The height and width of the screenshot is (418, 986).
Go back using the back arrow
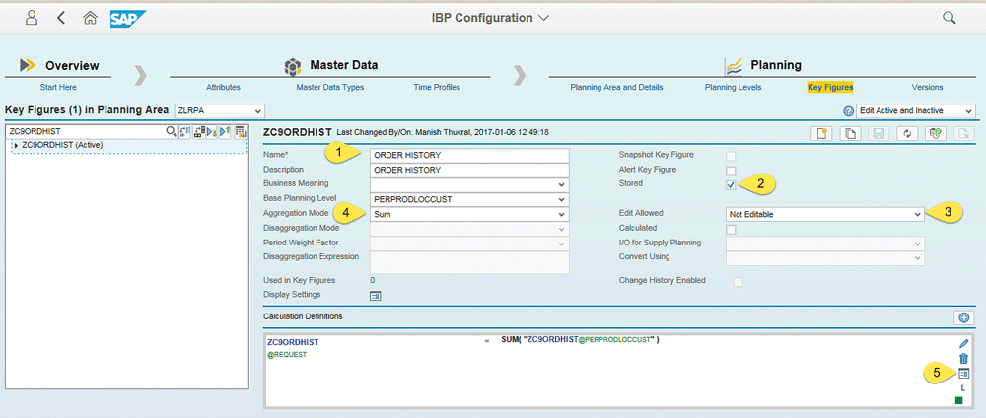pyautogui.click(x=61, y=18)
